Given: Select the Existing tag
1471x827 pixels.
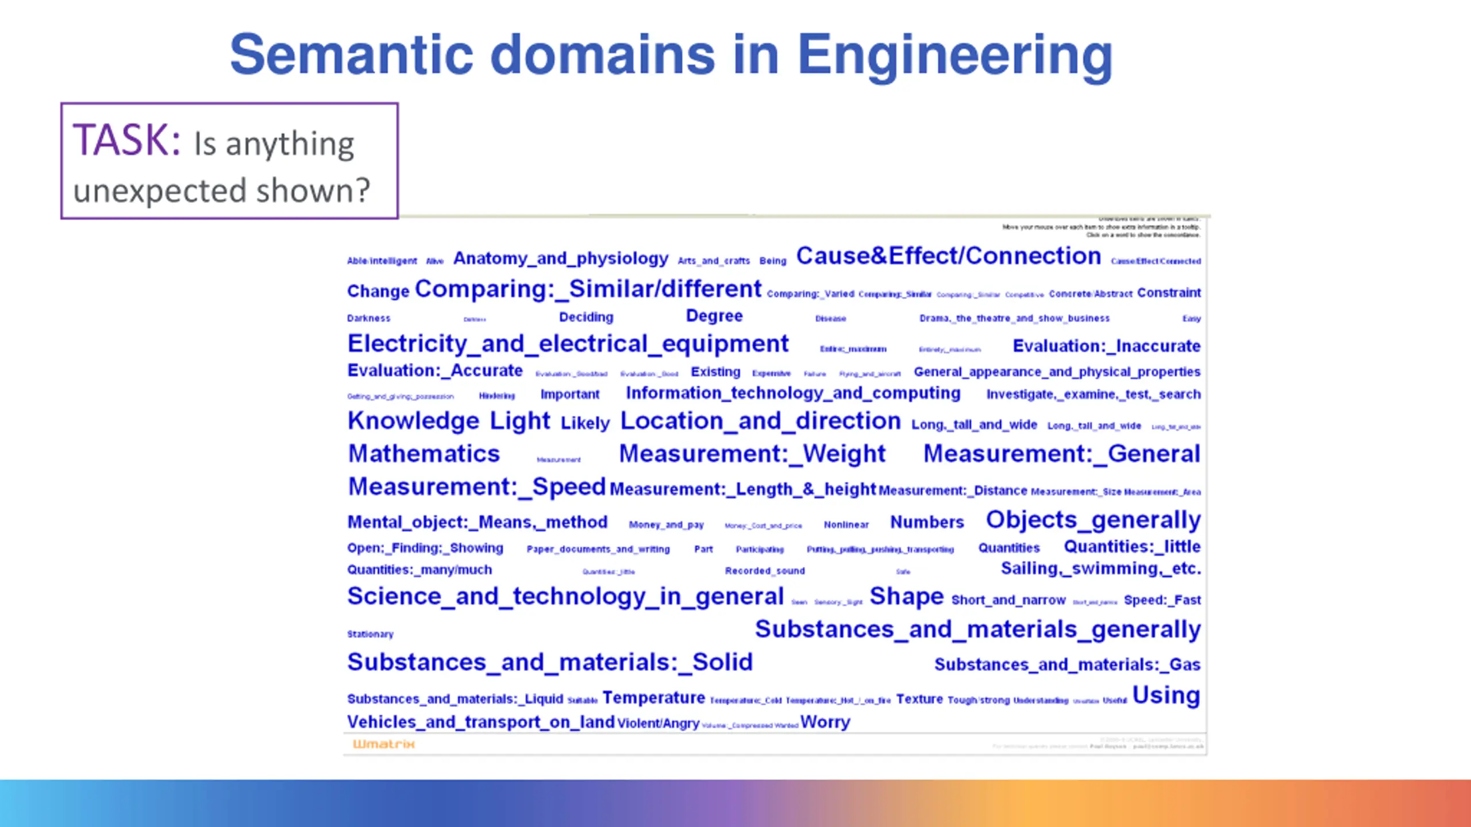Looking at the screenshot, I should click(715, 372).
